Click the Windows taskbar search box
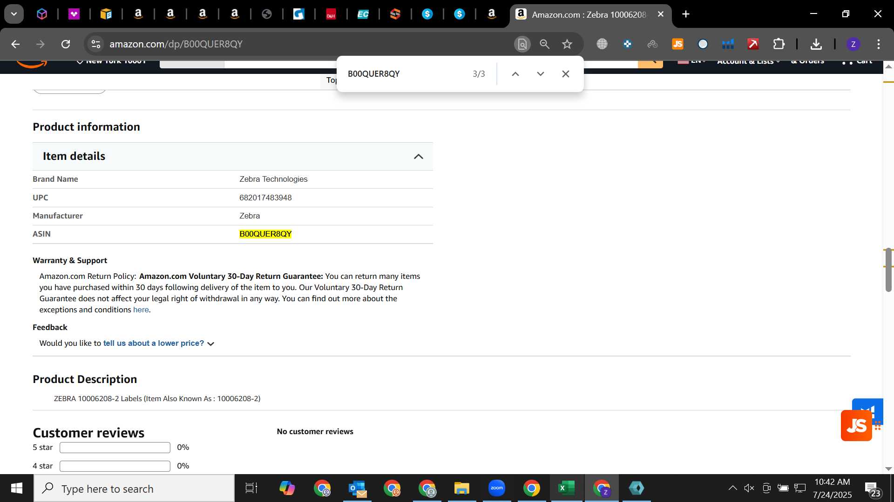Screen dimensions: 894x502 coord(134,489)
